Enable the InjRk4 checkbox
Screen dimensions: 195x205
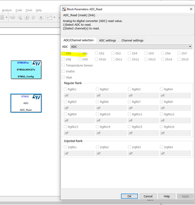point(161,147)
